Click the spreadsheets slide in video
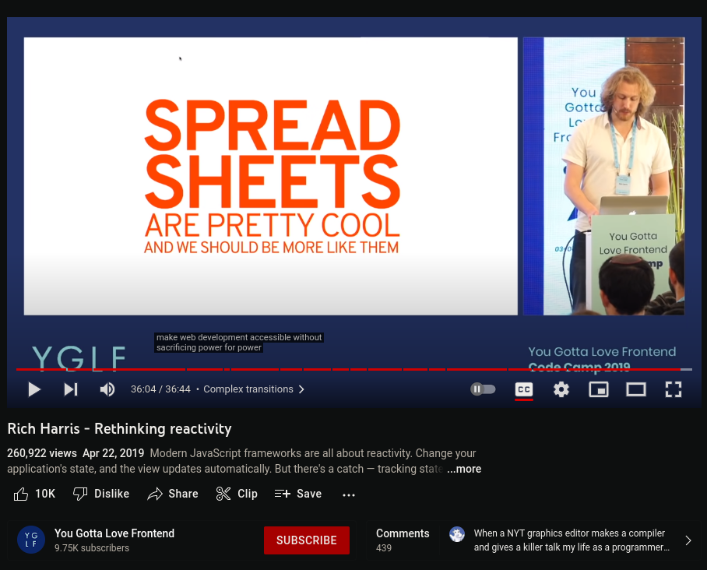707x570 pixels. [x=270, y=176]
